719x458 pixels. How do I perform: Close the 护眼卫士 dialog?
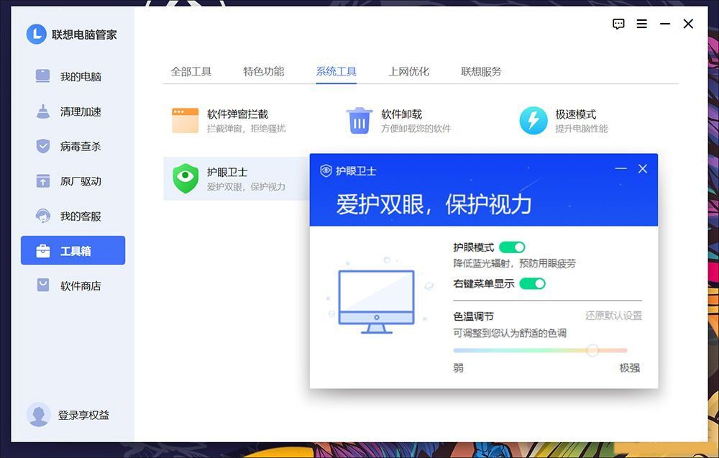643,169
